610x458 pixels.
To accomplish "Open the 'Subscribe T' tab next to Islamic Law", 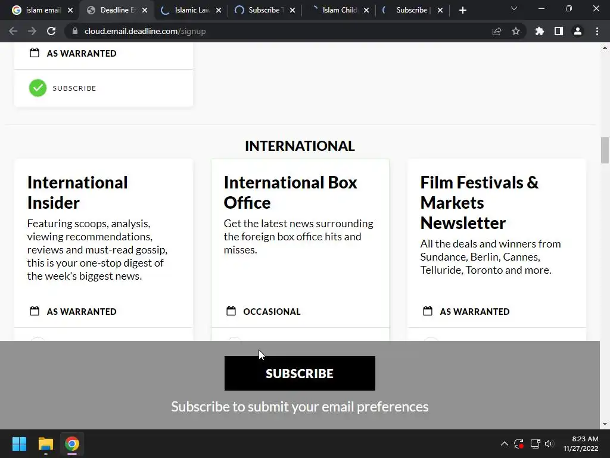I will click(x=266, y=10).
